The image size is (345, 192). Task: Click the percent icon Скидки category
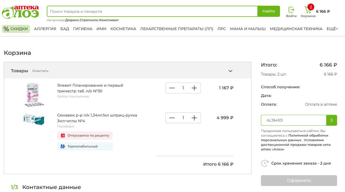pos(6,29)
